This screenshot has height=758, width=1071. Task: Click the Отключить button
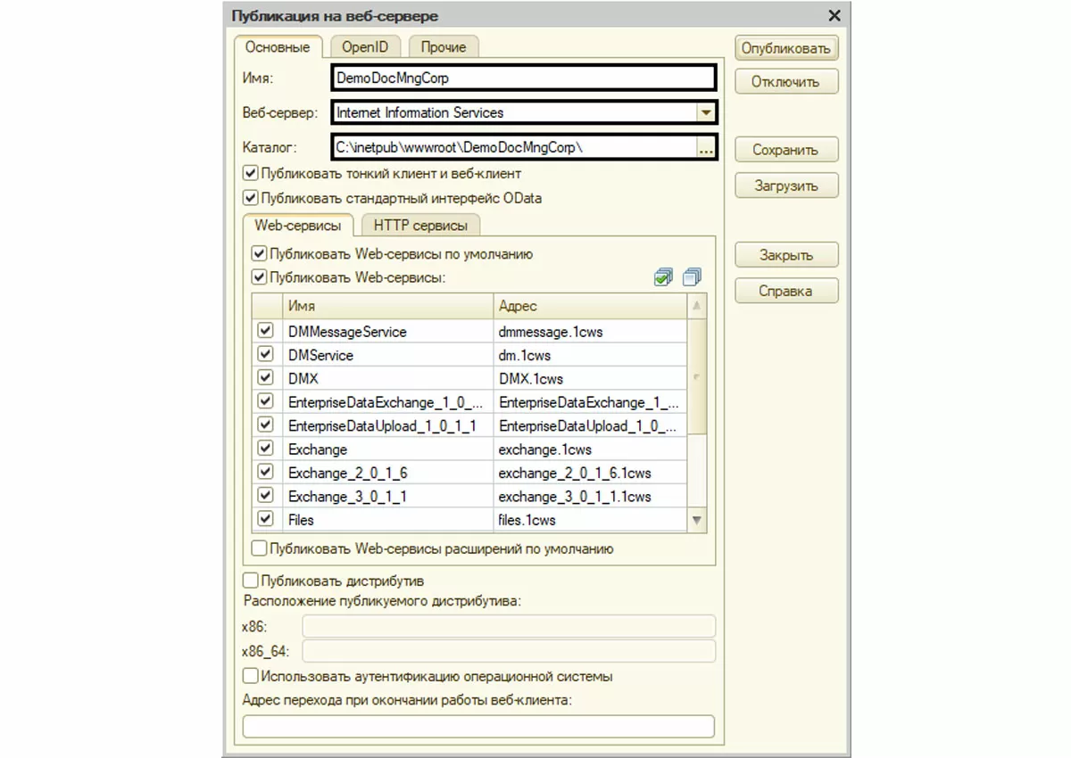pyautogui.click(x=786, y=81)
